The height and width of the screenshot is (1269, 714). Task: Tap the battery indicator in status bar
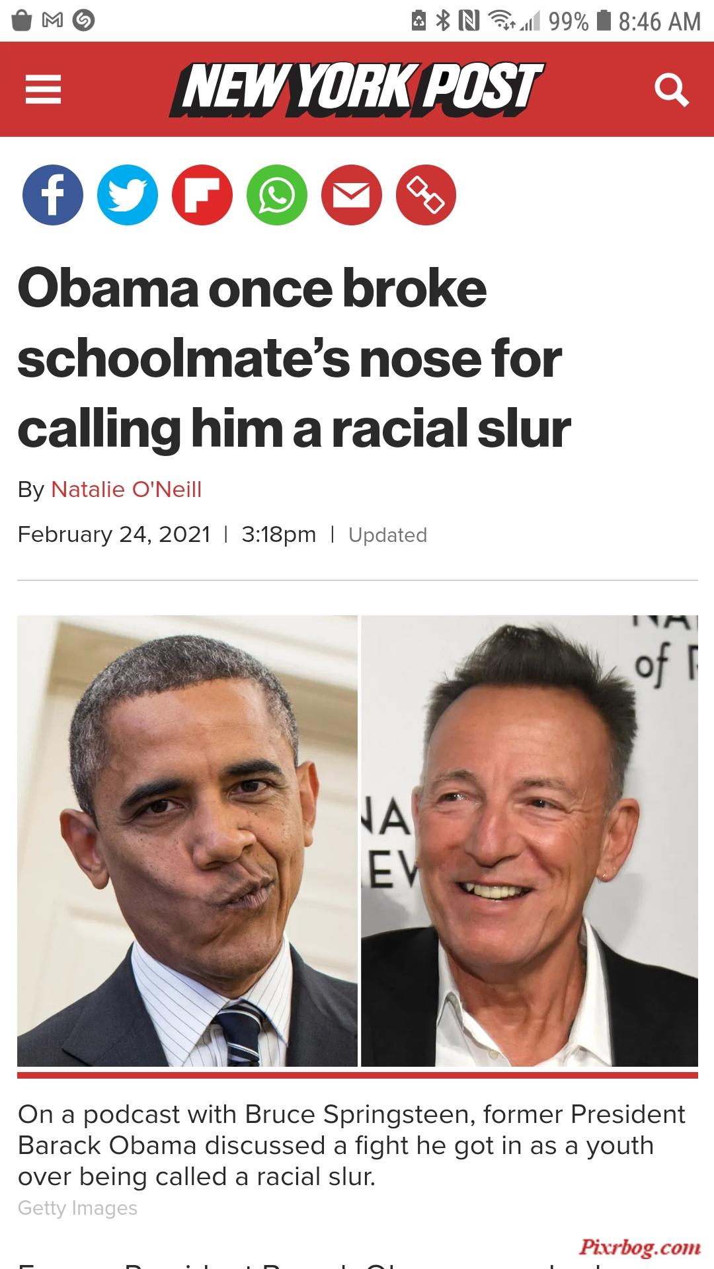(x=603, y=21)
